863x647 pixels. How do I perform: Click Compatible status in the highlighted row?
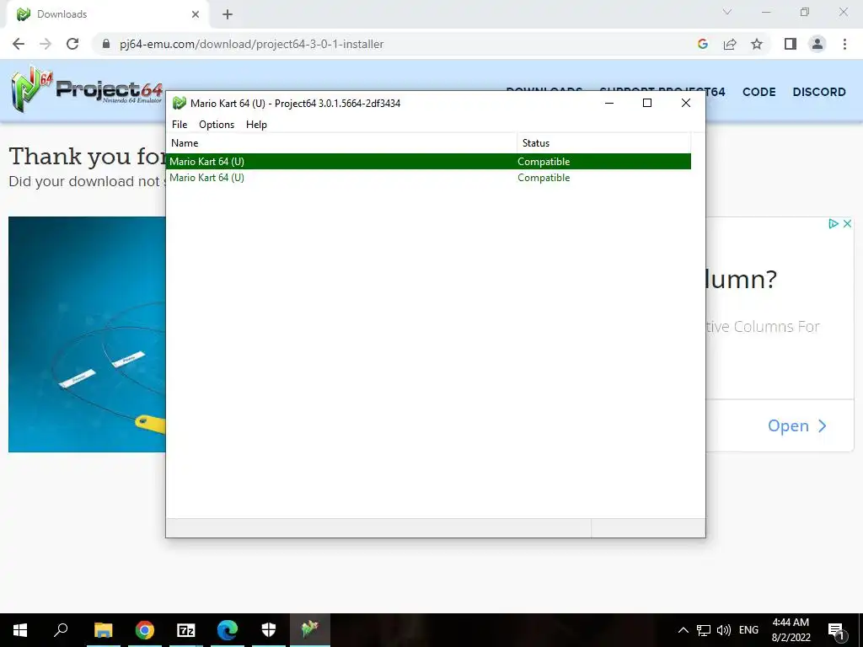coord(544,161)
